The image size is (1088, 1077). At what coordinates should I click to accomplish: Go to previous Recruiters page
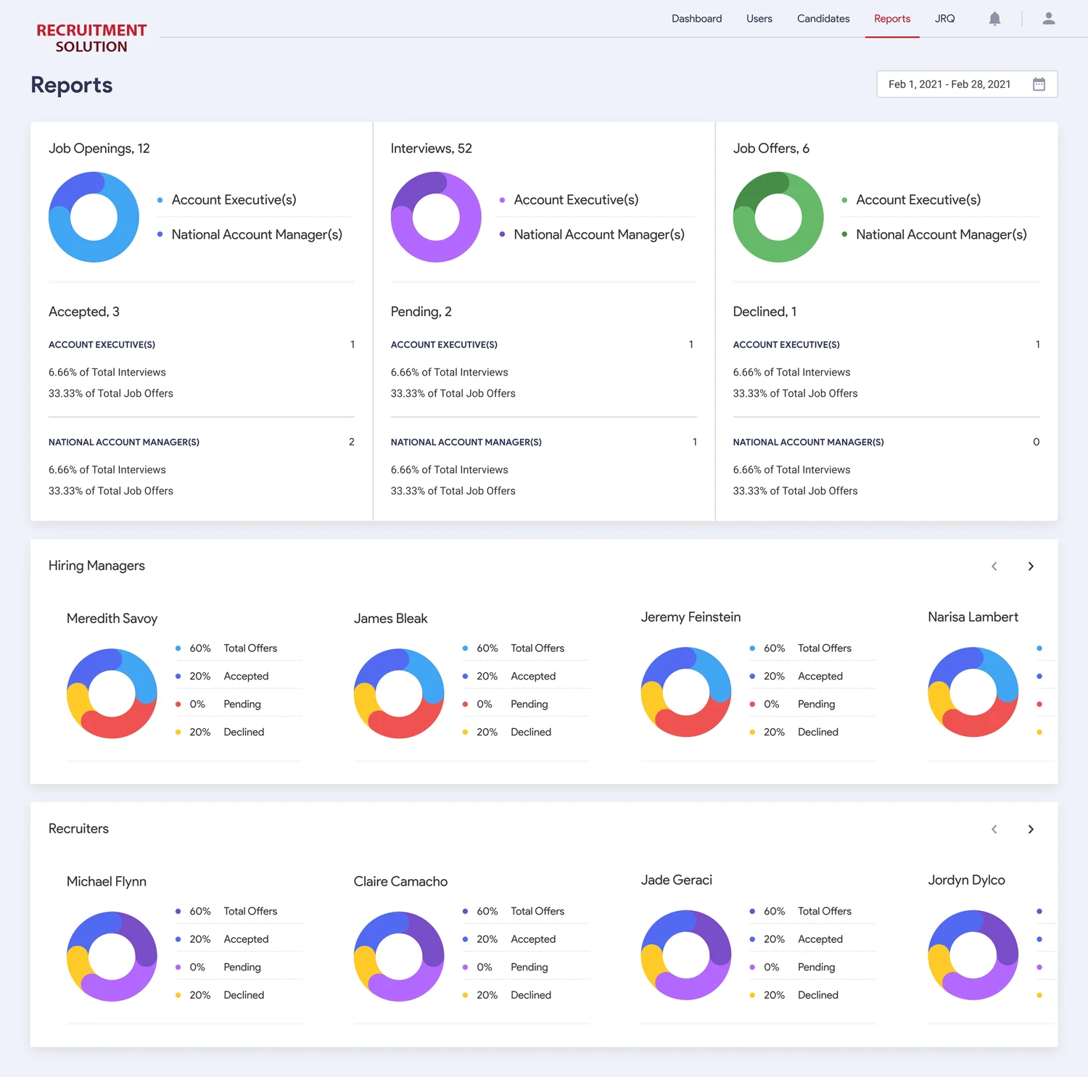[994, 829]
